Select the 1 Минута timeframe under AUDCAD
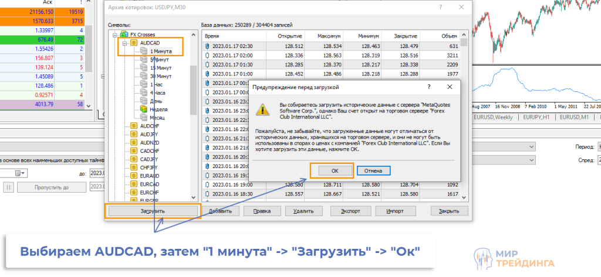This screenshot has height=277, width=601. (160, 51)
